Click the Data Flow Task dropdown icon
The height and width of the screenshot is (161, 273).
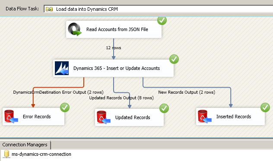49,9
